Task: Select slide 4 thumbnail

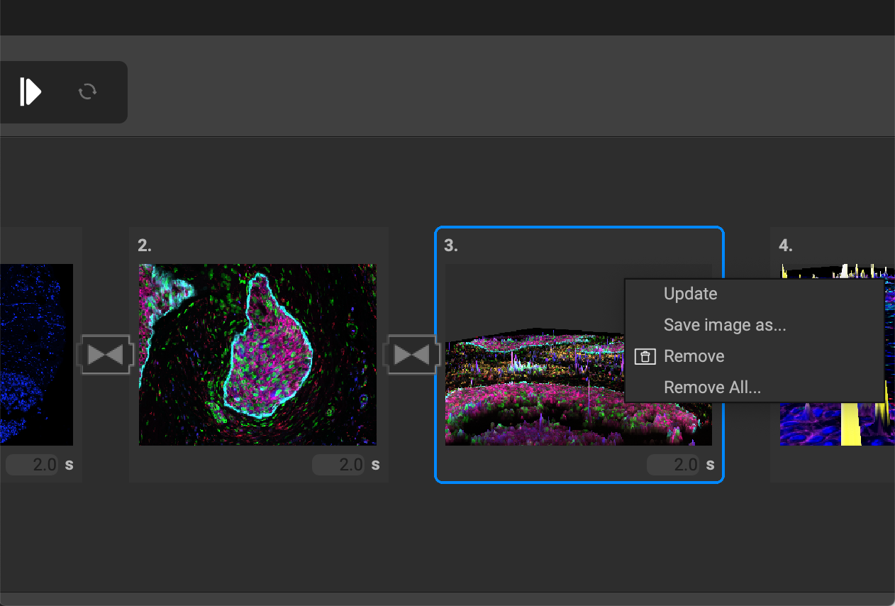Action: 837,355
